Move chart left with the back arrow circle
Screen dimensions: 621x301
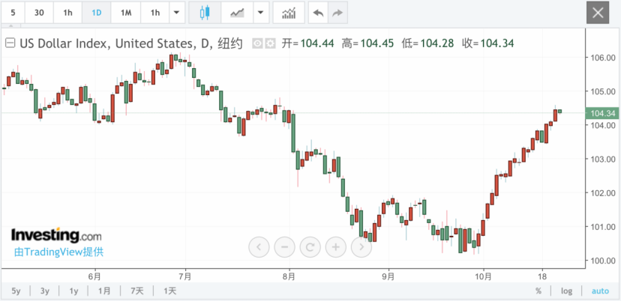pos(259,247)
